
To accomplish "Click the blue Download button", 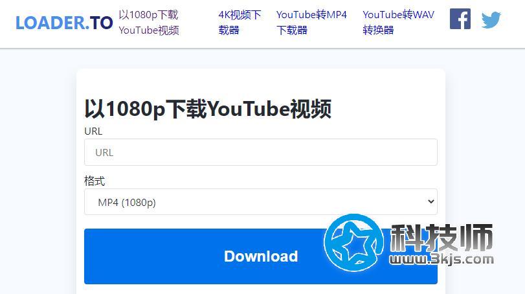I will (x=260, y=256).
